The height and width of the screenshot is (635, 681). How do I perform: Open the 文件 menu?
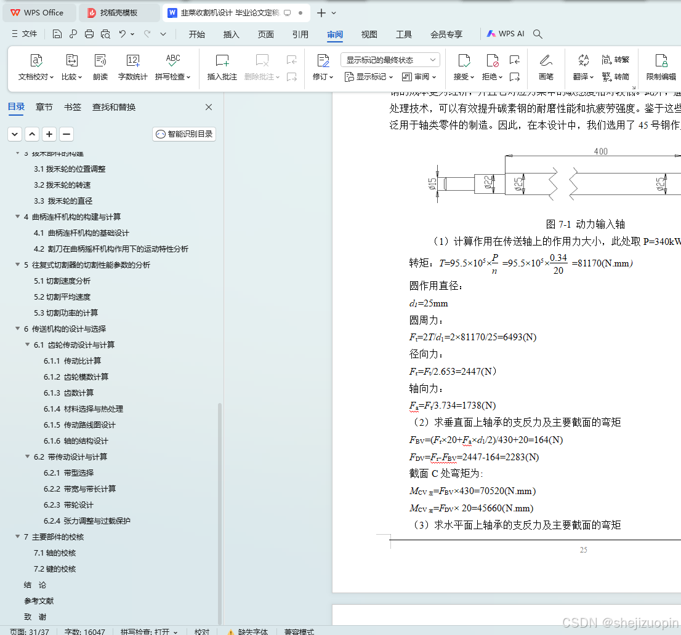click(x=25, y=34)
